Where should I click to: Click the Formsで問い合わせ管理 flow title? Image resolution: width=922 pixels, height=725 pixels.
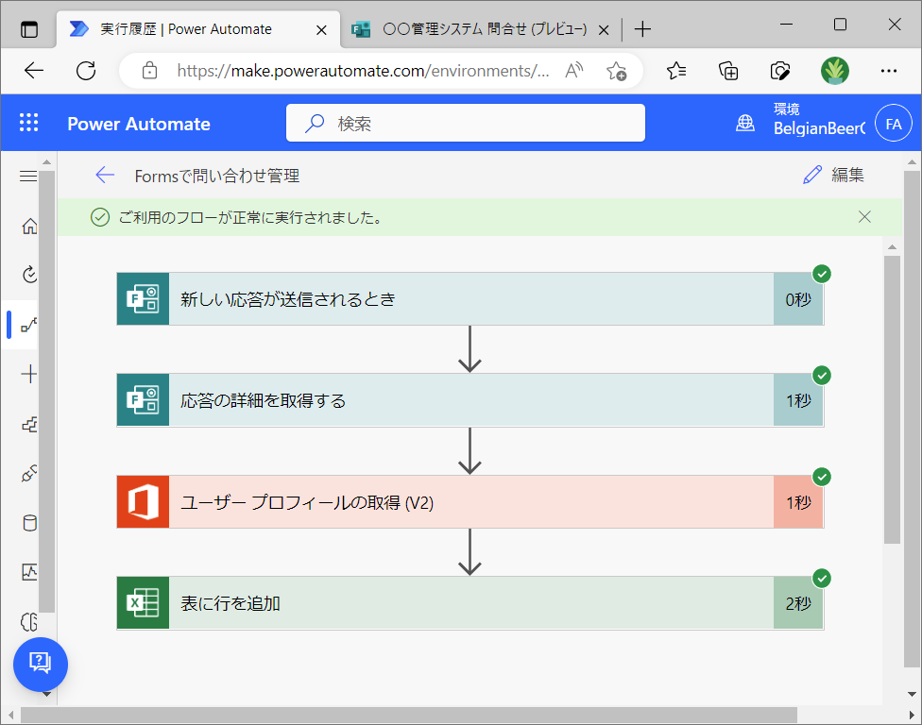coord(217,176)
